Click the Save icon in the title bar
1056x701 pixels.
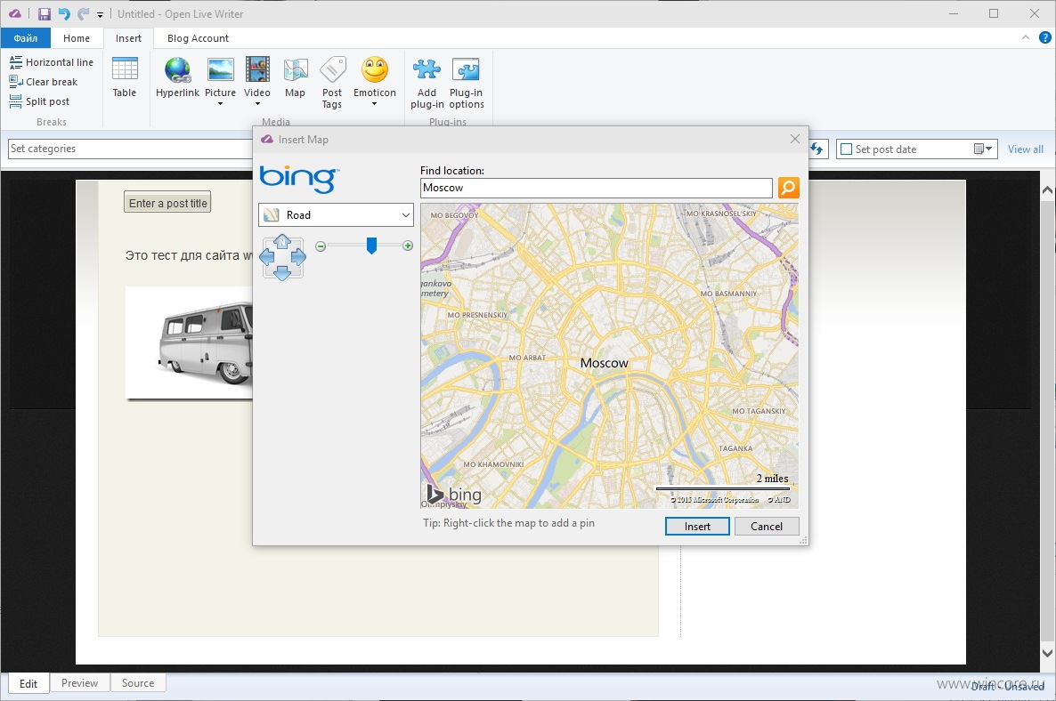click(44, 14)
